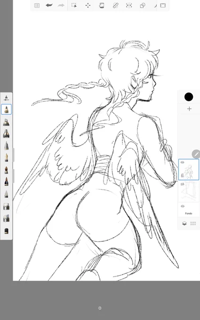
Task: Hide the Fondo background layer
Action: (x=183, y=206)
